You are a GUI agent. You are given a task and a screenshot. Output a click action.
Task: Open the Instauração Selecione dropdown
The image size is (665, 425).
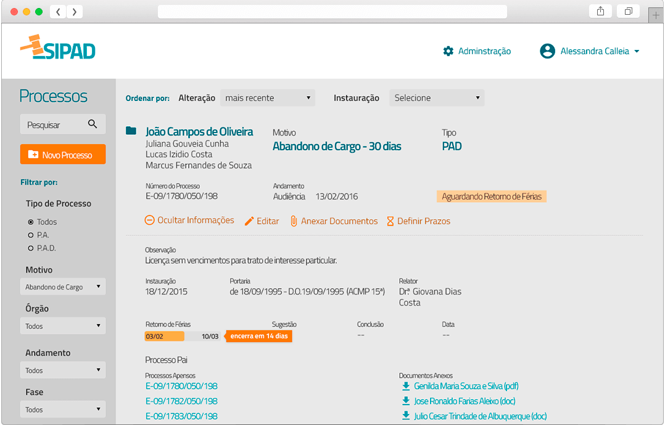[x=436, y=98]
